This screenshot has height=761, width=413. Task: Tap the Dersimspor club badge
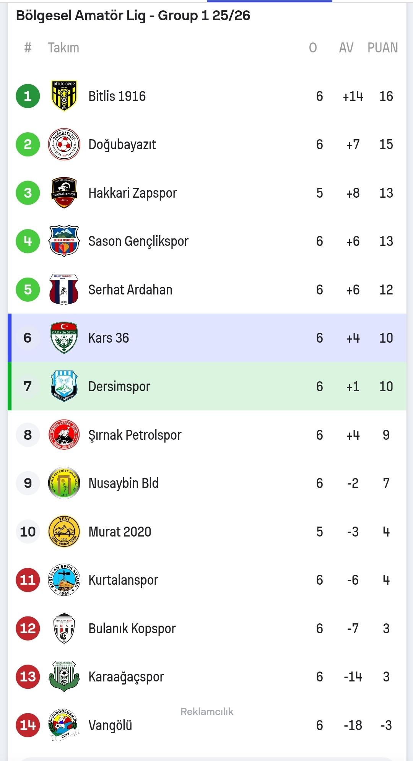point(64,386)
